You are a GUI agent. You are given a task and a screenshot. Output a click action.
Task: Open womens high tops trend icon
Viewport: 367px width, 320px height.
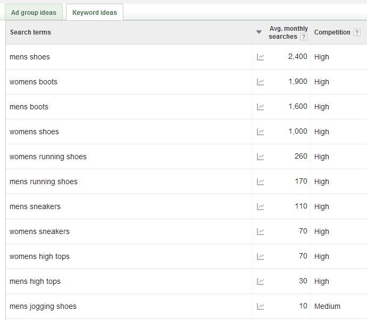point(260,257)
